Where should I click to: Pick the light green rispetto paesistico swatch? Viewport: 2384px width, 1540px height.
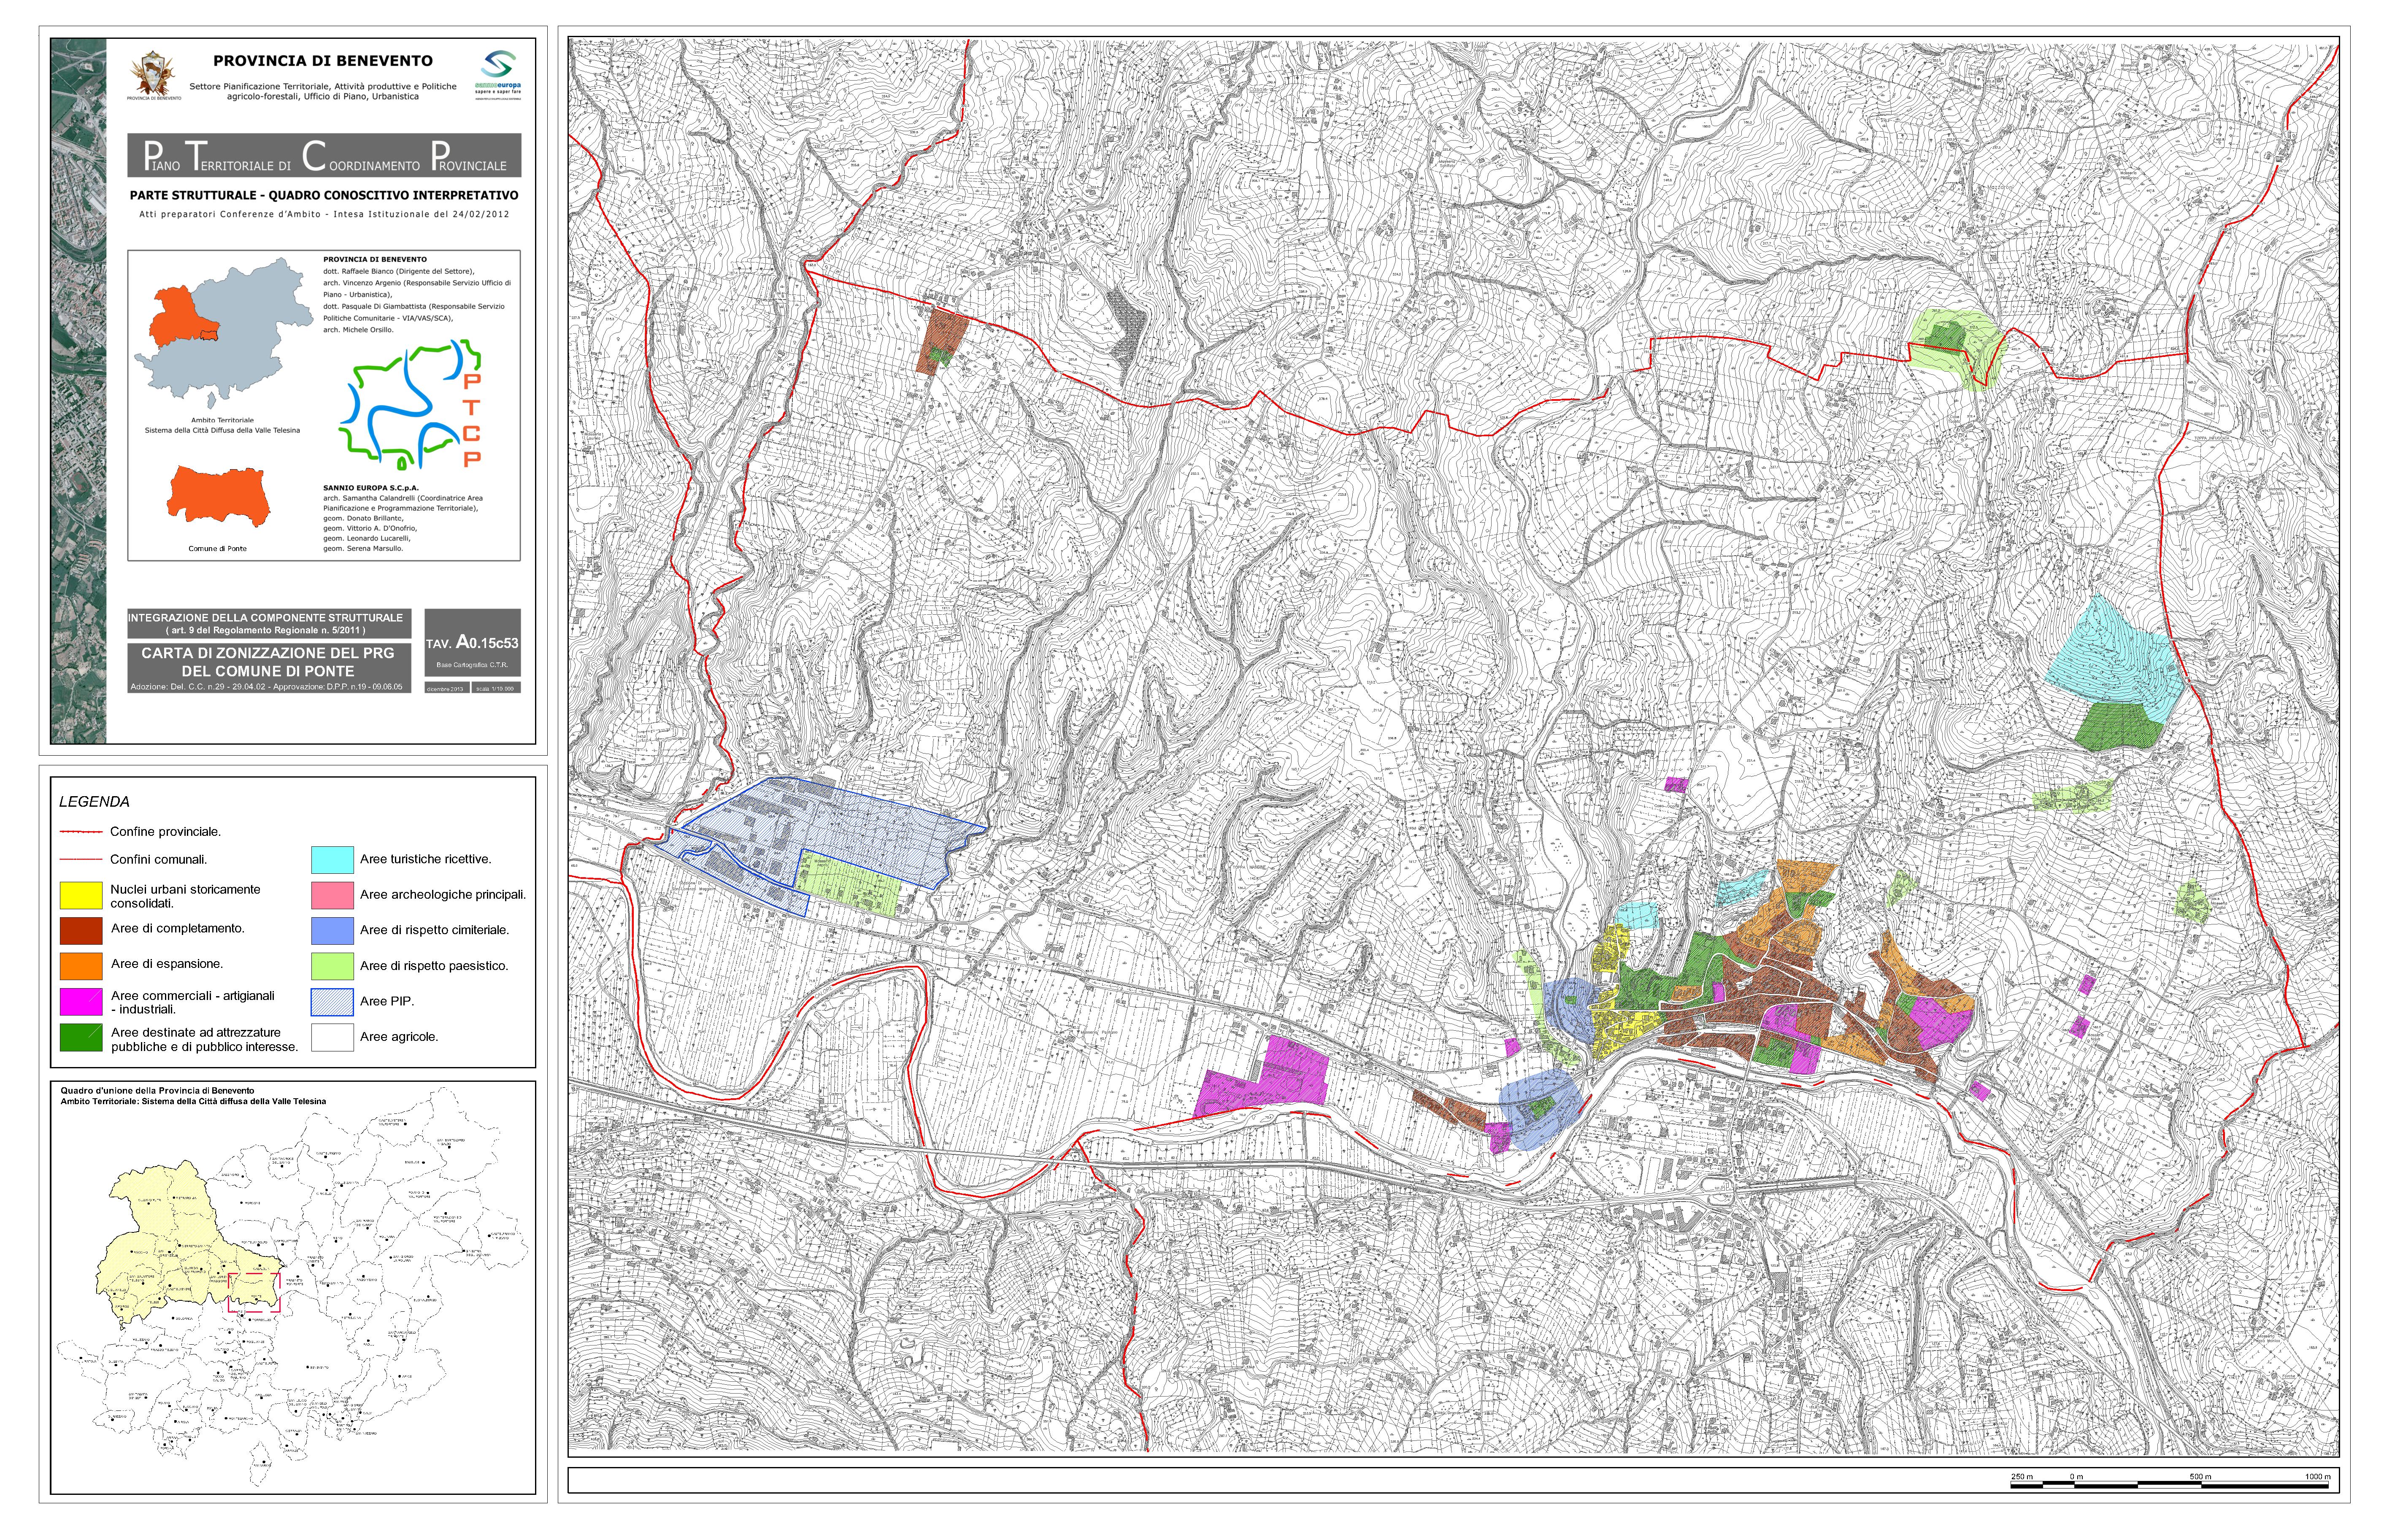332,966
